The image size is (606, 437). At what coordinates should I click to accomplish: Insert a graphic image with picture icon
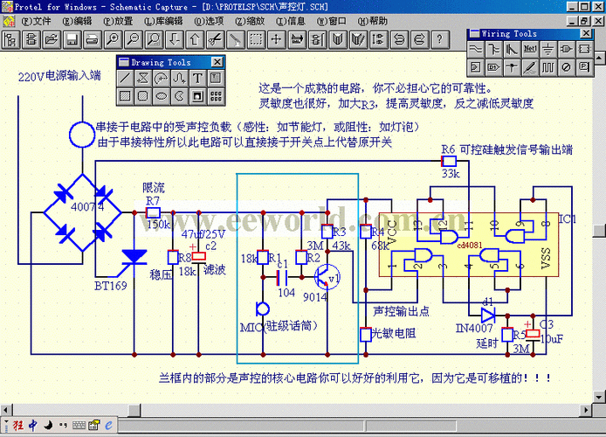click(x=197, y=96)
